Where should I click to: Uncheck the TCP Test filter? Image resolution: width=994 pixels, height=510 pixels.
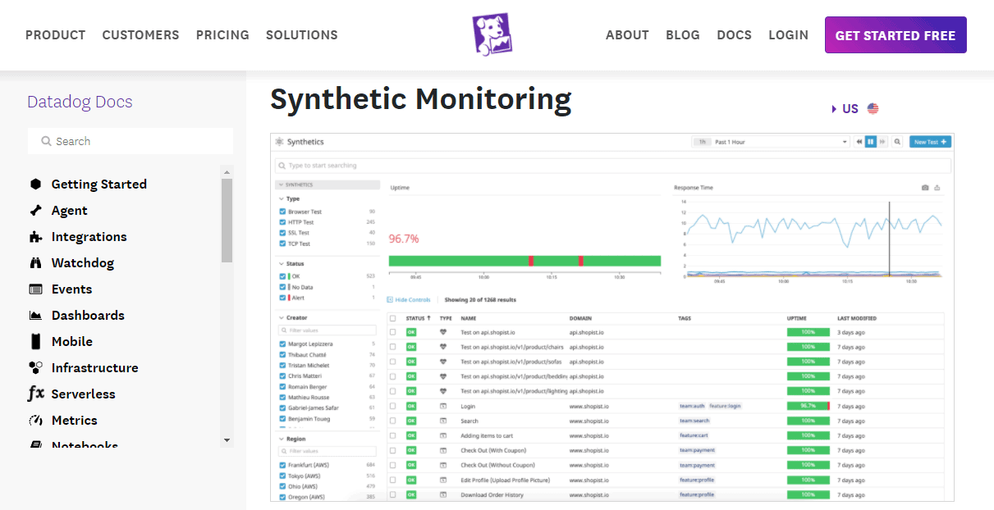pyautogui.click(x=283, y=244)
